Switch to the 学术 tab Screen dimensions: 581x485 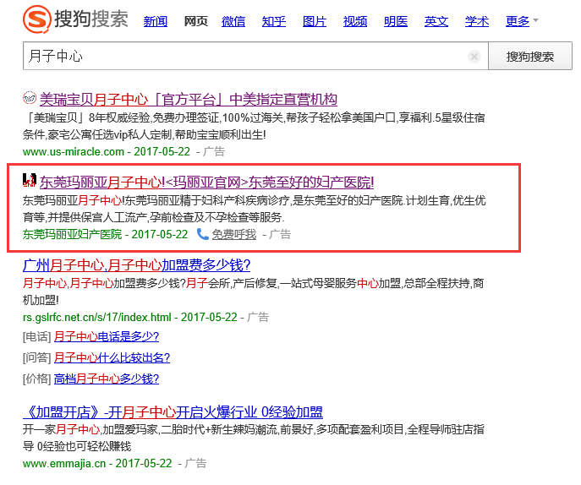pos(477,21)
